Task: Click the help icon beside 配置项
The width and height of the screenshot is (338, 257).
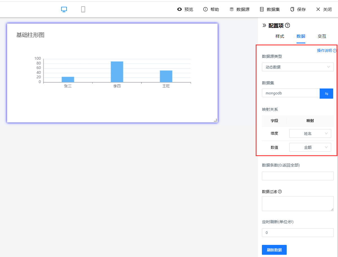Action: click(x=288, y=25)
